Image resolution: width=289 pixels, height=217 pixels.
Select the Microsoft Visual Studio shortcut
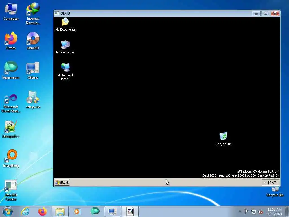pos(11,103)
